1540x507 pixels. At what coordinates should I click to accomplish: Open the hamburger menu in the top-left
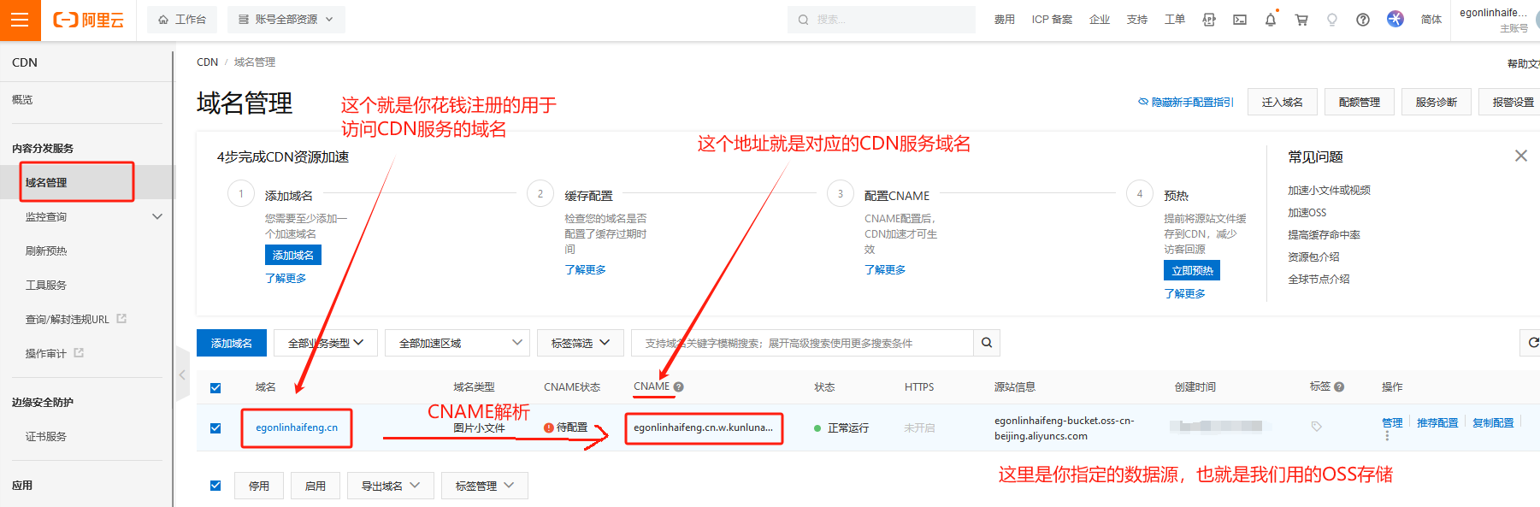[20, 20]
